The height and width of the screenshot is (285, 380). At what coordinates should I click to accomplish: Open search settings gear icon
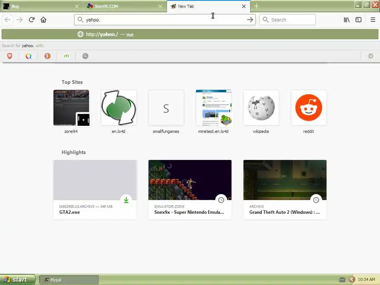tap(371, 56)
